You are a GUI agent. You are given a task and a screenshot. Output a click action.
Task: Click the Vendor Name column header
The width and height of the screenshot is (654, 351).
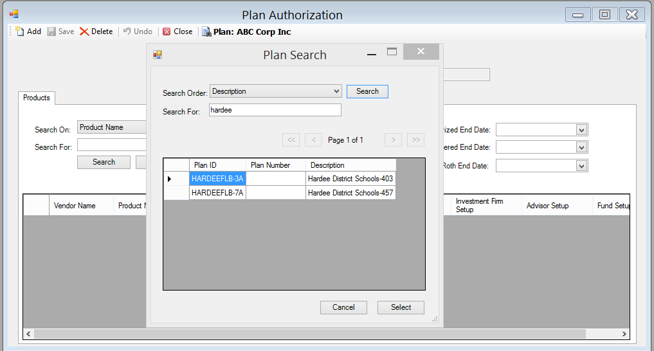pos(81,206)
